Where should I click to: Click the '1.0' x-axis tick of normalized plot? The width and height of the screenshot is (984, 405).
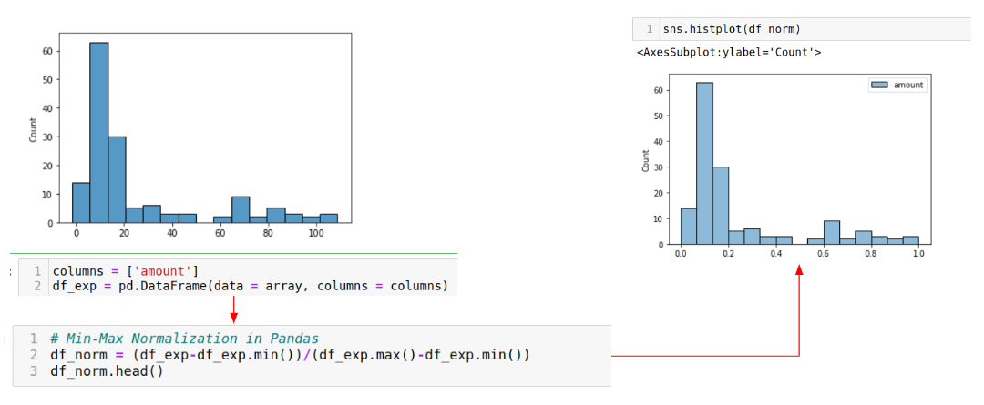[918, 254]
